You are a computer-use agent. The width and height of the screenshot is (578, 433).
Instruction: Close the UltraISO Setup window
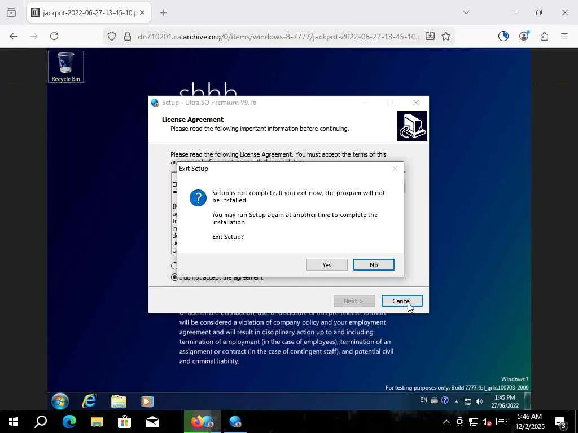416,103
